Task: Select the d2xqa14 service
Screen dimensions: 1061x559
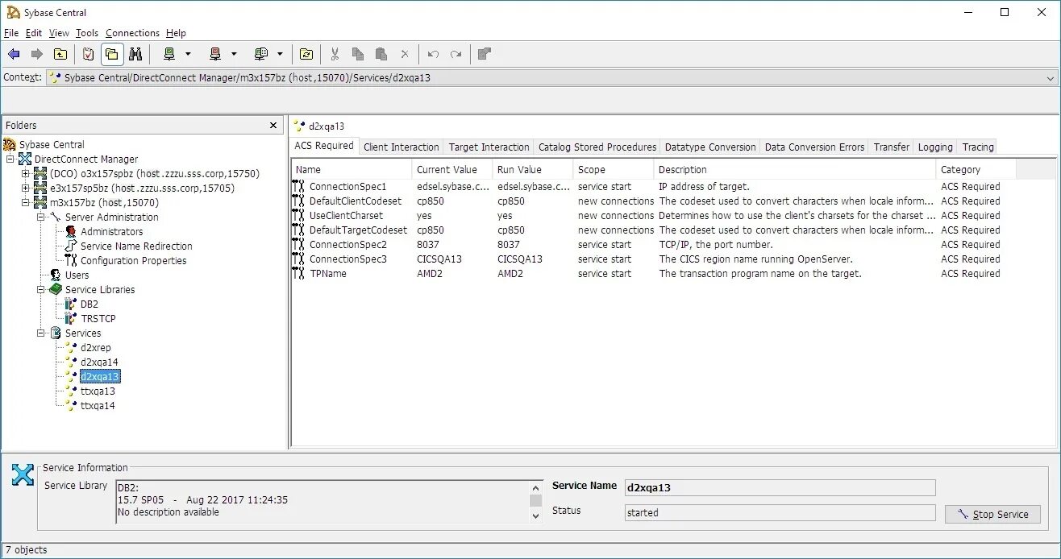Action: pos(98,362)
